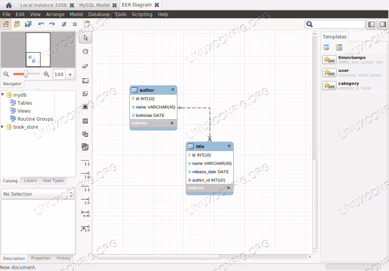Choose the non-identifying 1:n relationship tool

pos(85,175)
